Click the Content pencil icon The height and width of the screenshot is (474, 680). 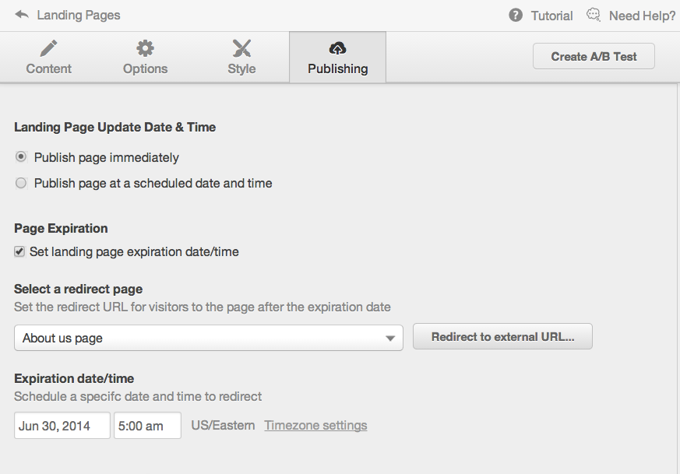pyautogui.click(x=48, y=48)
